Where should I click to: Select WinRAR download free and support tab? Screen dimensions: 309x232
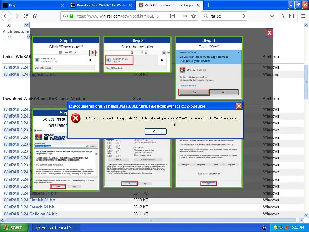pos(170,5)
